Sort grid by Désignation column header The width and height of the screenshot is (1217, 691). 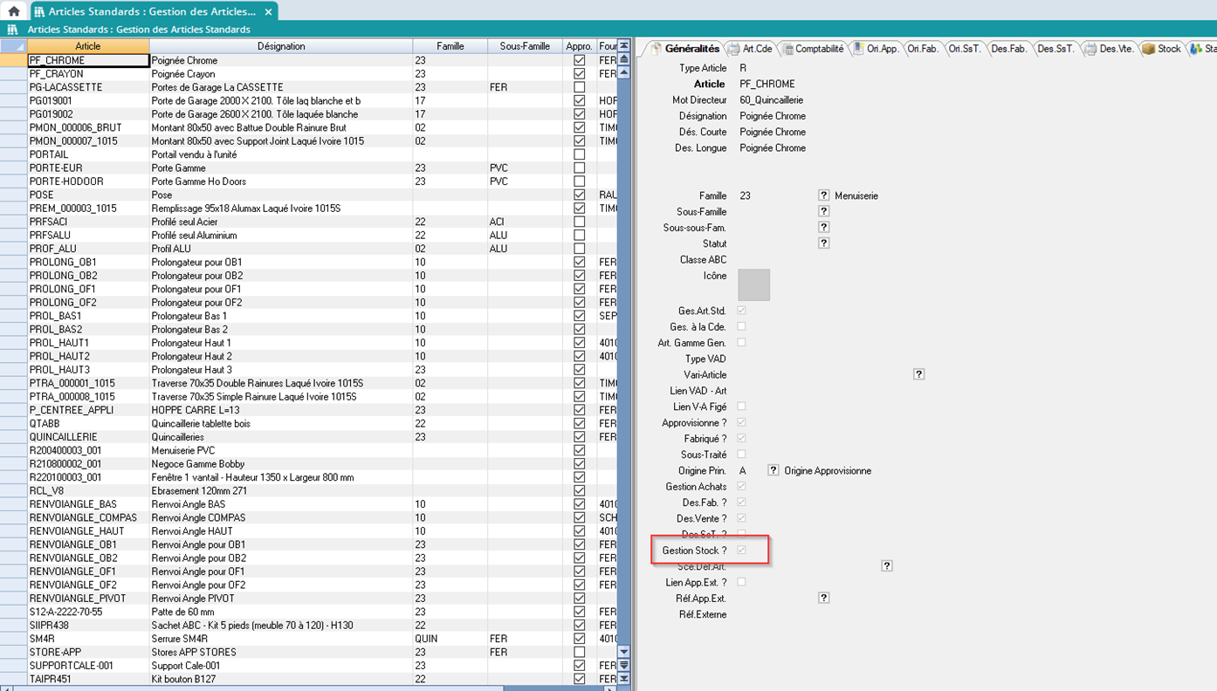pyautogui.click(x=281, y=46)
